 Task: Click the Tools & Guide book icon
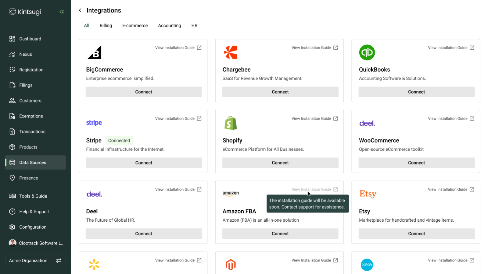point(12,196)
